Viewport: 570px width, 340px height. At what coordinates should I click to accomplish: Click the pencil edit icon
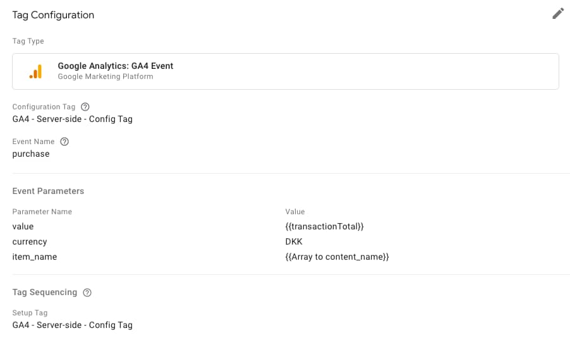(558, 14)
